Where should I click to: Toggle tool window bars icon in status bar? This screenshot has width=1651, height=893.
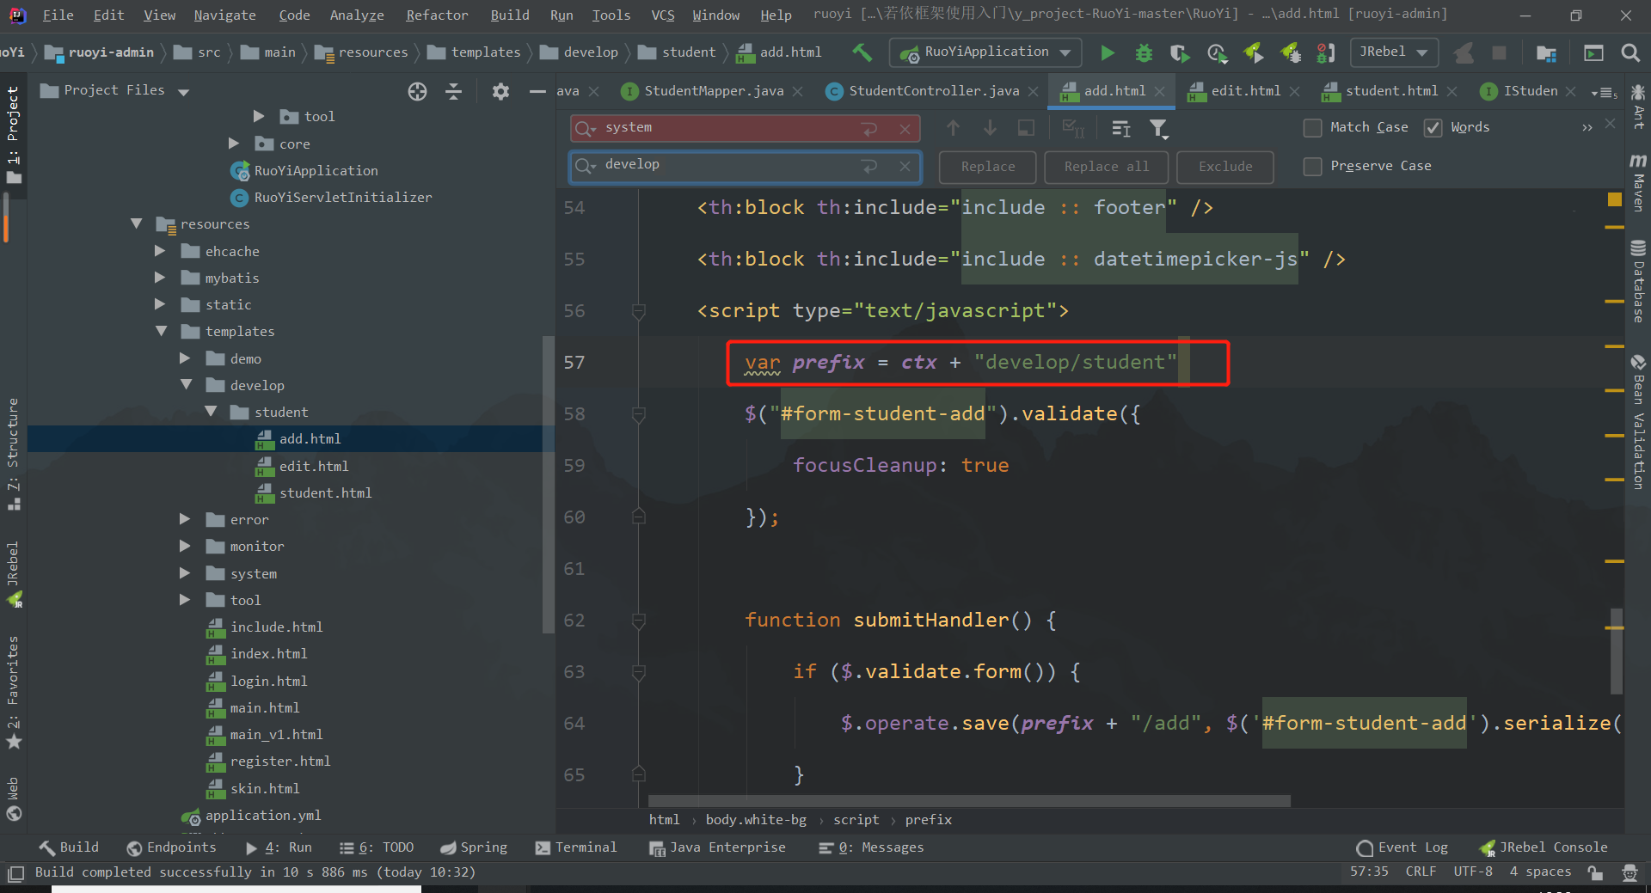tap(15, 873)
